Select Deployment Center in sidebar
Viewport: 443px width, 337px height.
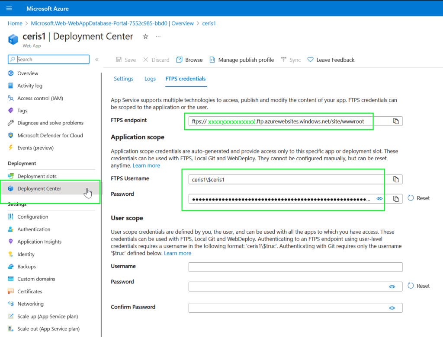(50, 188)
